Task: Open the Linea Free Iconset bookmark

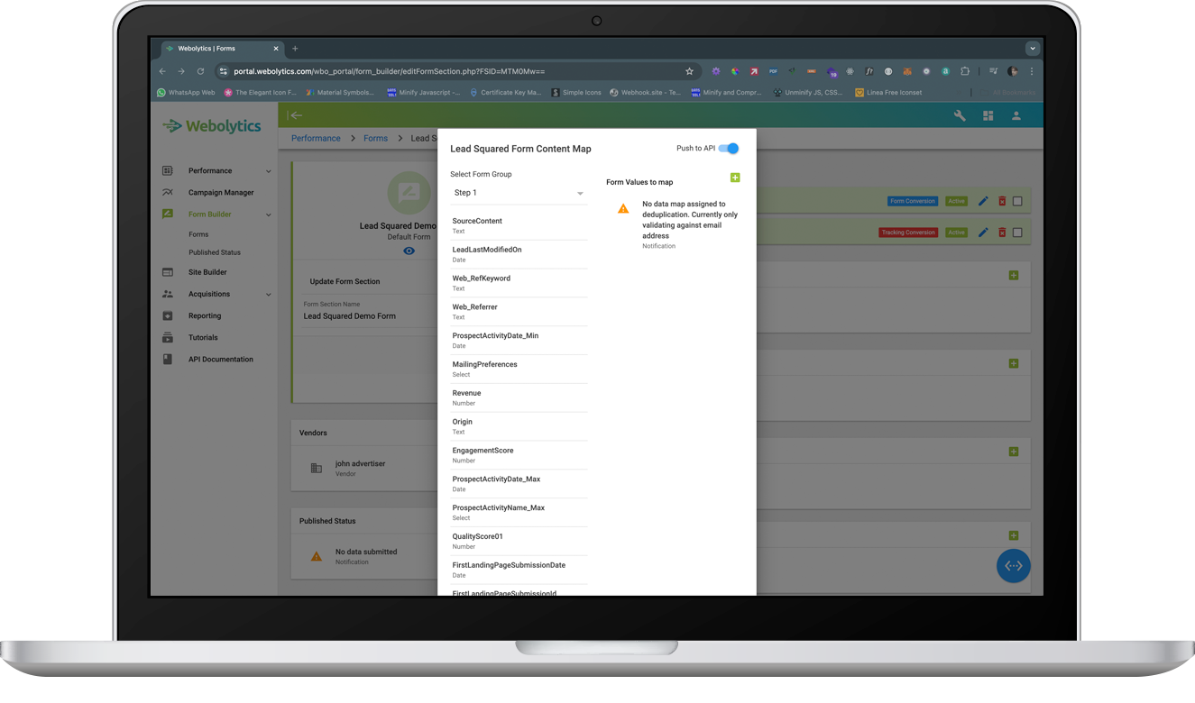Action: [x=888, y=92]
